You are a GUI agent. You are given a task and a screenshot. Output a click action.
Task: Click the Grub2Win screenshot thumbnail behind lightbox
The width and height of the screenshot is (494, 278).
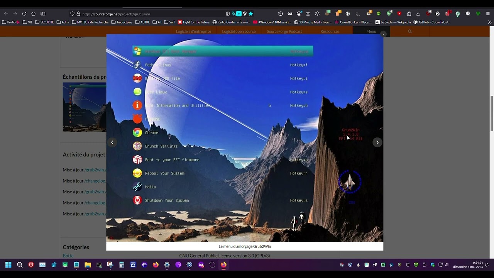tap(85, 107)
